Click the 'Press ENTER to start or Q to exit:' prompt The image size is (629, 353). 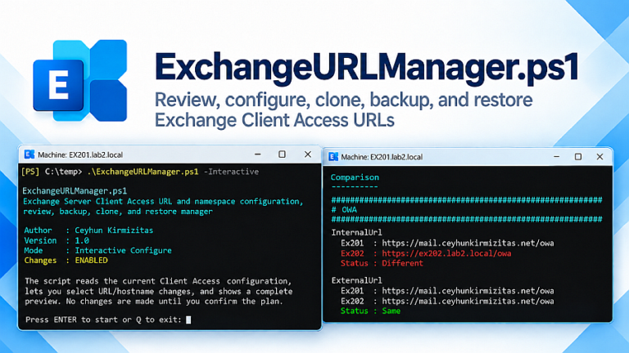(103, 319)
